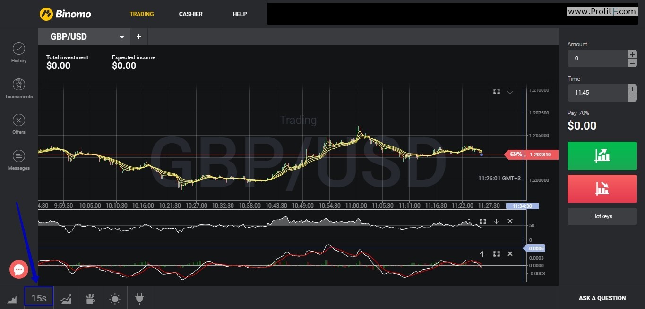The image size is (645, 309).
Task: Click the Expected income $0.00 value
Action: 124,66
